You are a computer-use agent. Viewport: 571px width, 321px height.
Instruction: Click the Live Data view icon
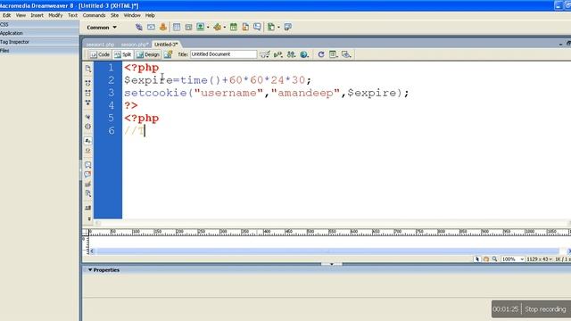click(168, 54)
